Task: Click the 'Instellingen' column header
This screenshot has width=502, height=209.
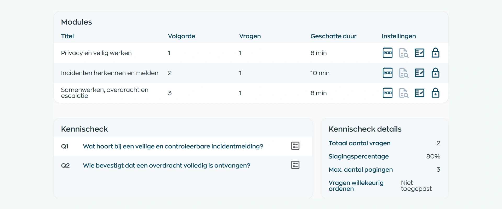Action: click(399, 36)
